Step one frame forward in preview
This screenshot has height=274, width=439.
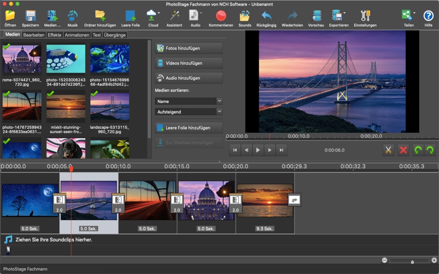pyautogui.click(x=269, y=150)
